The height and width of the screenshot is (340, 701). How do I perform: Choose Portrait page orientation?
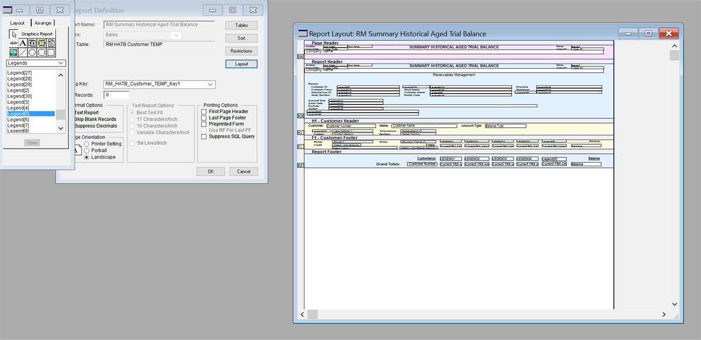87,150
